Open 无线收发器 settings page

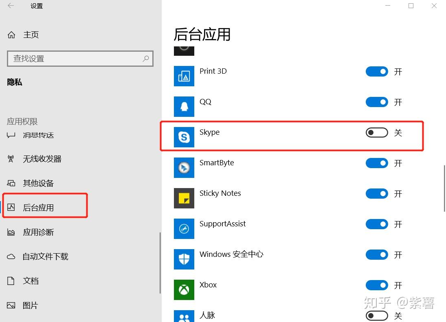click(x=42, y=159)
